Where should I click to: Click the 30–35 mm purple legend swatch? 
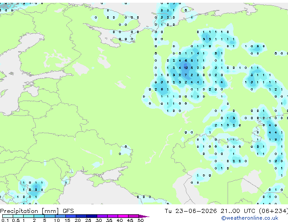coord(102,216)
